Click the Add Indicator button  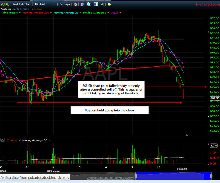tap(21, 4)
